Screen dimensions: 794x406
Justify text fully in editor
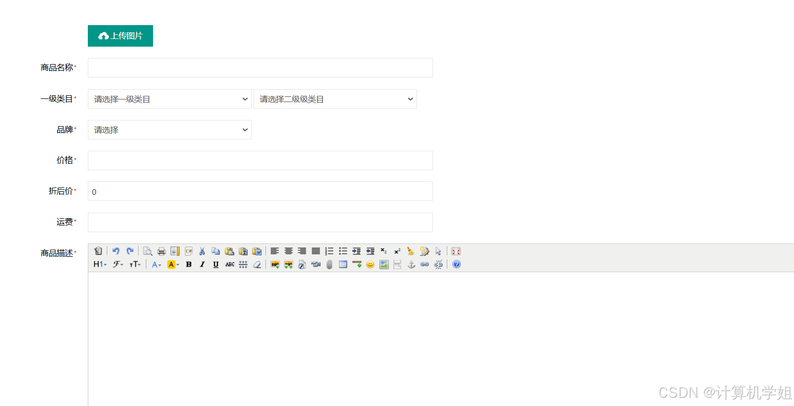[316, 251]
